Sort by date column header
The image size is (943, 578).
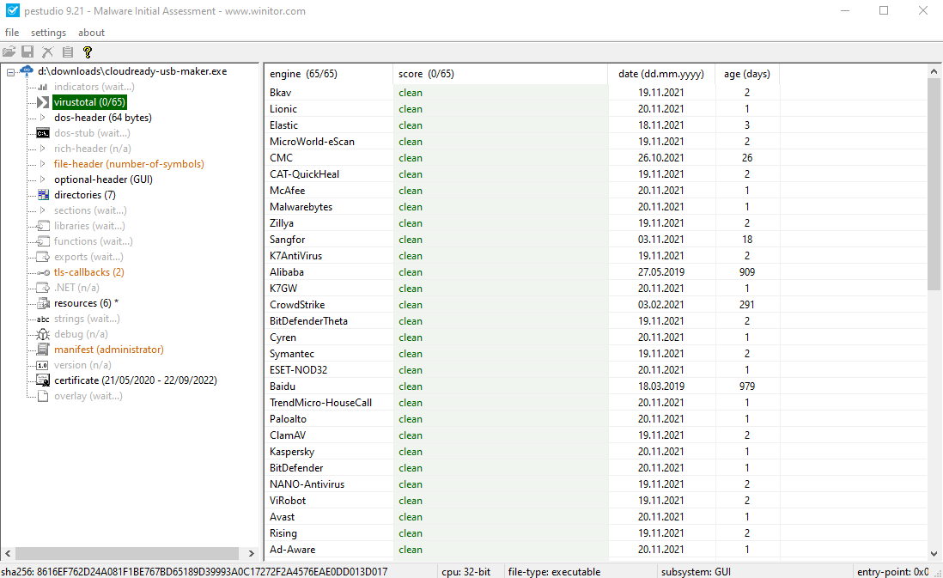(x=661, y=74)
